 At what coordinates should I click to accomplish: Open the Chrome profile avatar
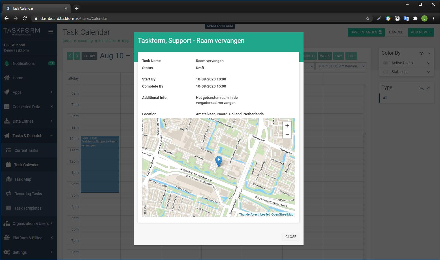(x=424, y=18)
